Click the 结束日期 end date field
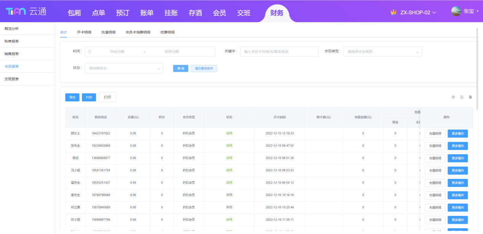This screenshot has width=483, height=234. pos(172,52)
